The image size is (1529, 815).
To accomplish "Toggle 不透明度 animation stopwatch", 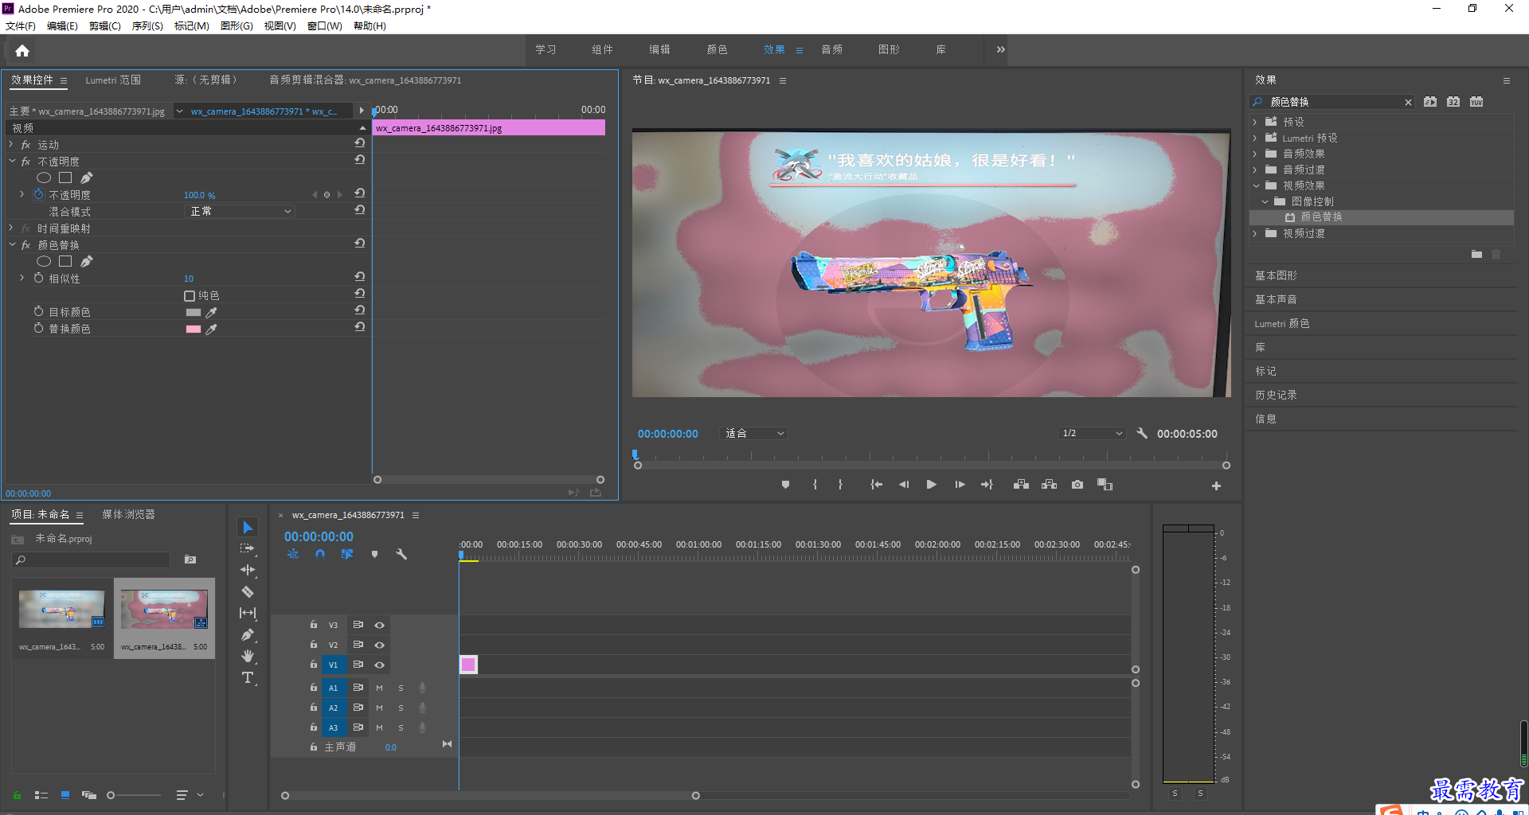I will pos(38,194).
